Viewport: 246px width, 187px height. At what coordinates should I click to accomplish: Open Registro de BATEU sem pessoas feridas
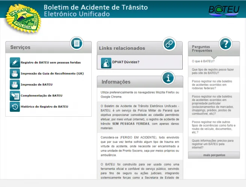[51, 62]
